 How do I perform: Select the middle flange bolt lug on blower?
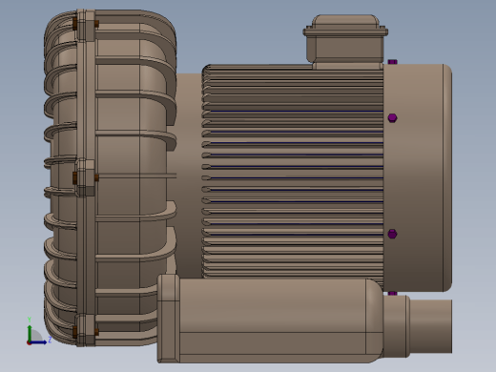pyautogui.click(x=86, y=177)
